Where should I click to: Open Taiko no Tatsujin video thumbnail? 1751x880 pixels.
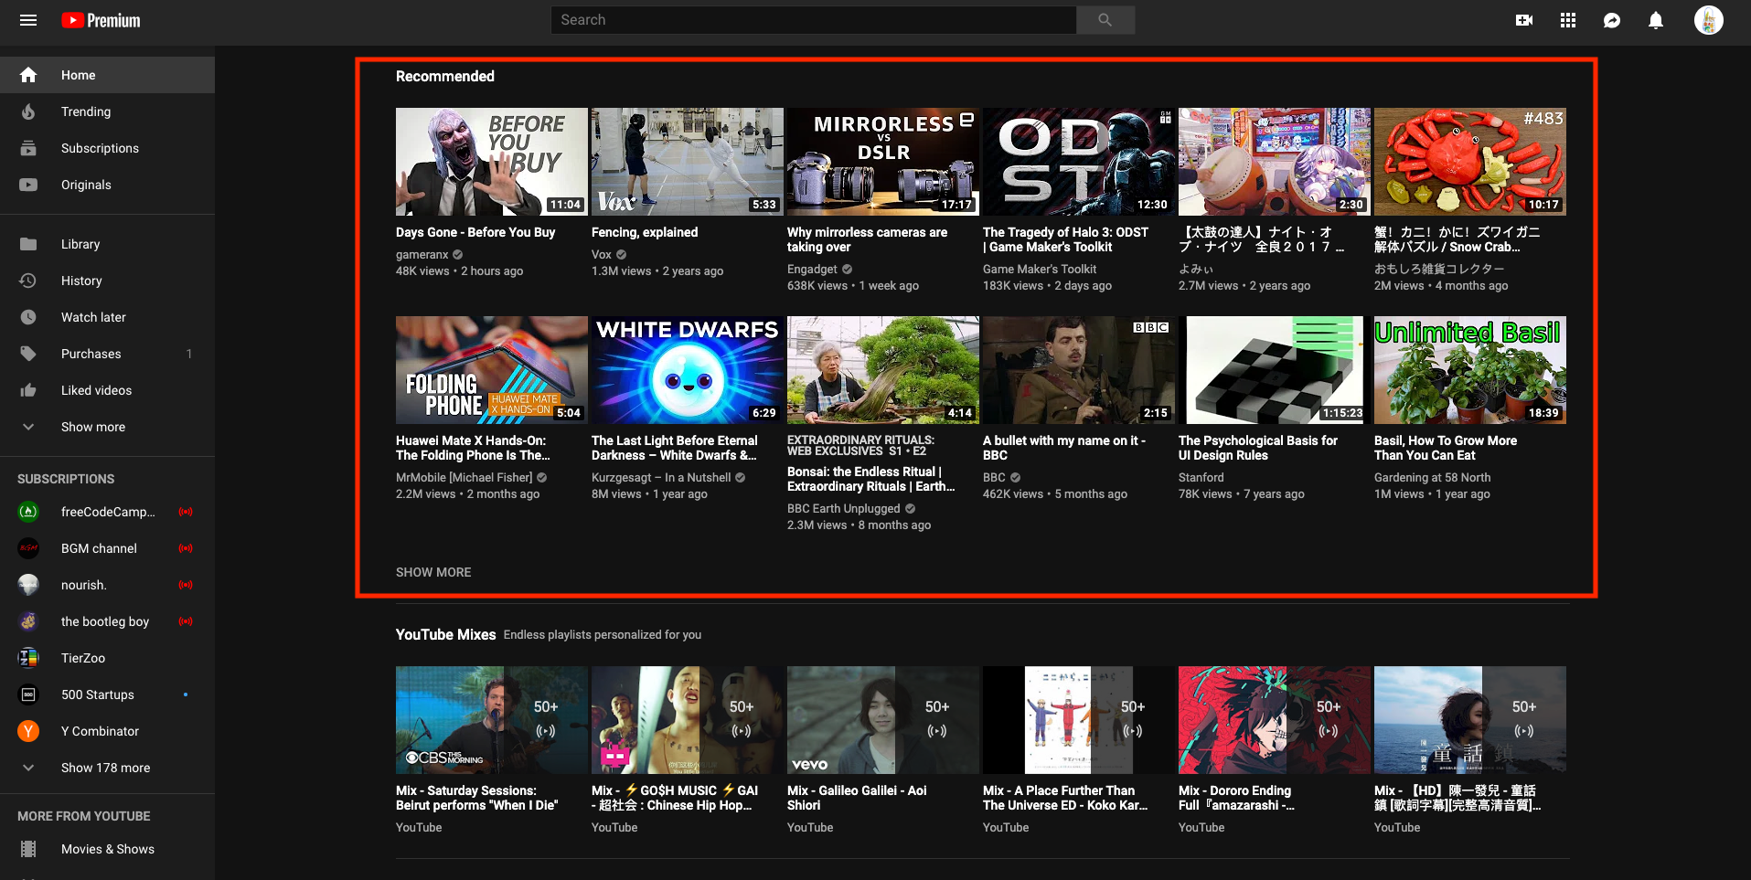(x=1275, y=162)
